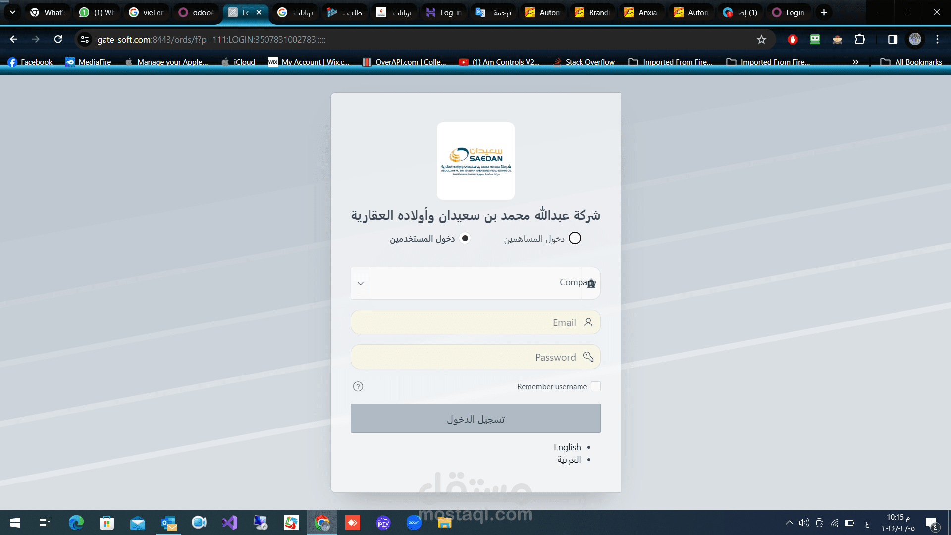Open a new tab with the plus button
Viewport: 951px width, 535px height.
click(824, 12)
